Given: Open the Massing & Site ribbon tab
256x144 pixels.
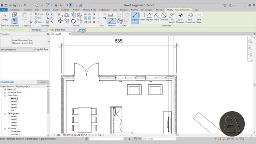Looking at the screenshot, I should [x=89, y=10].
